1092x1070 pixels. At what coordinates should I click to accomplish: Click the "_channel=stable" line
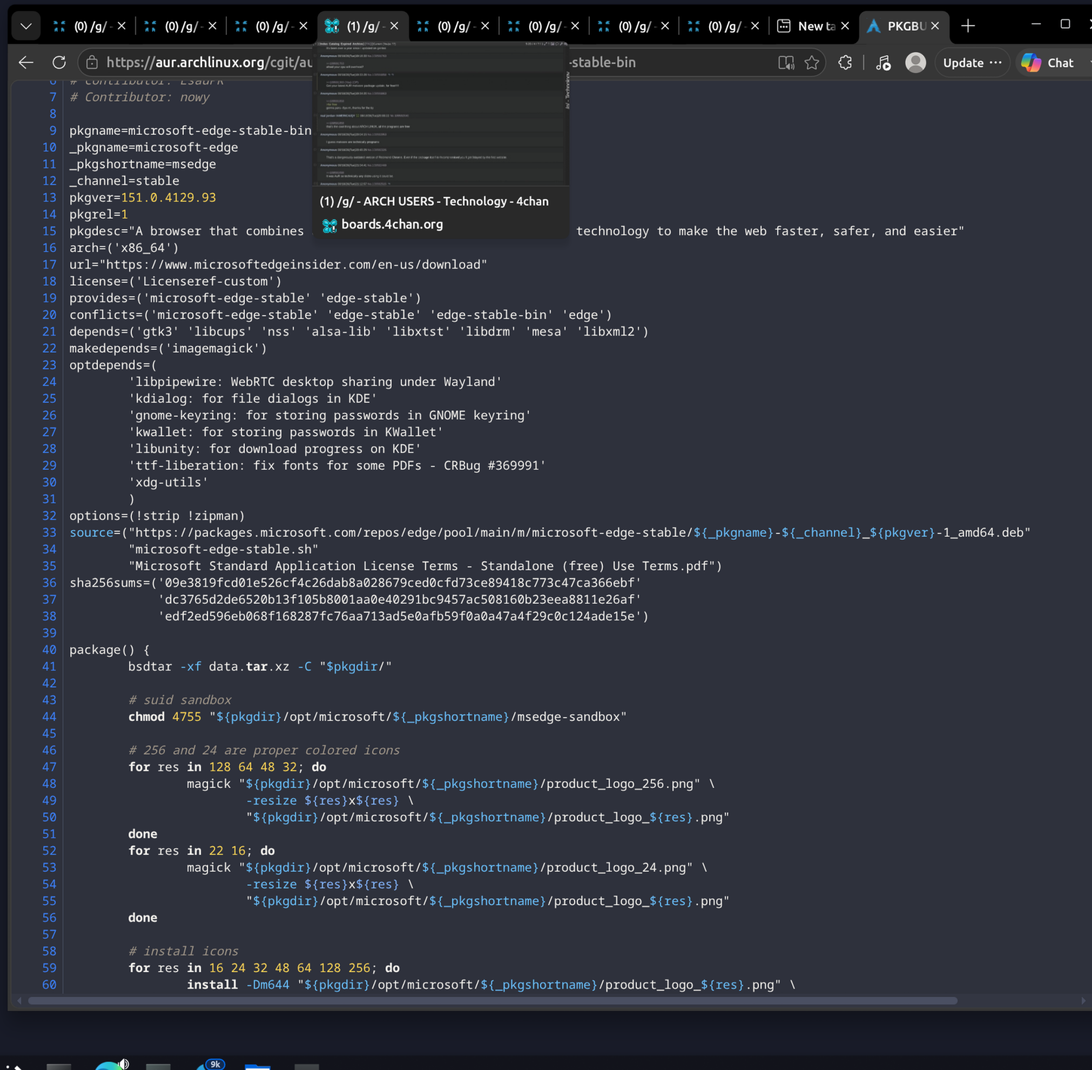125,181
